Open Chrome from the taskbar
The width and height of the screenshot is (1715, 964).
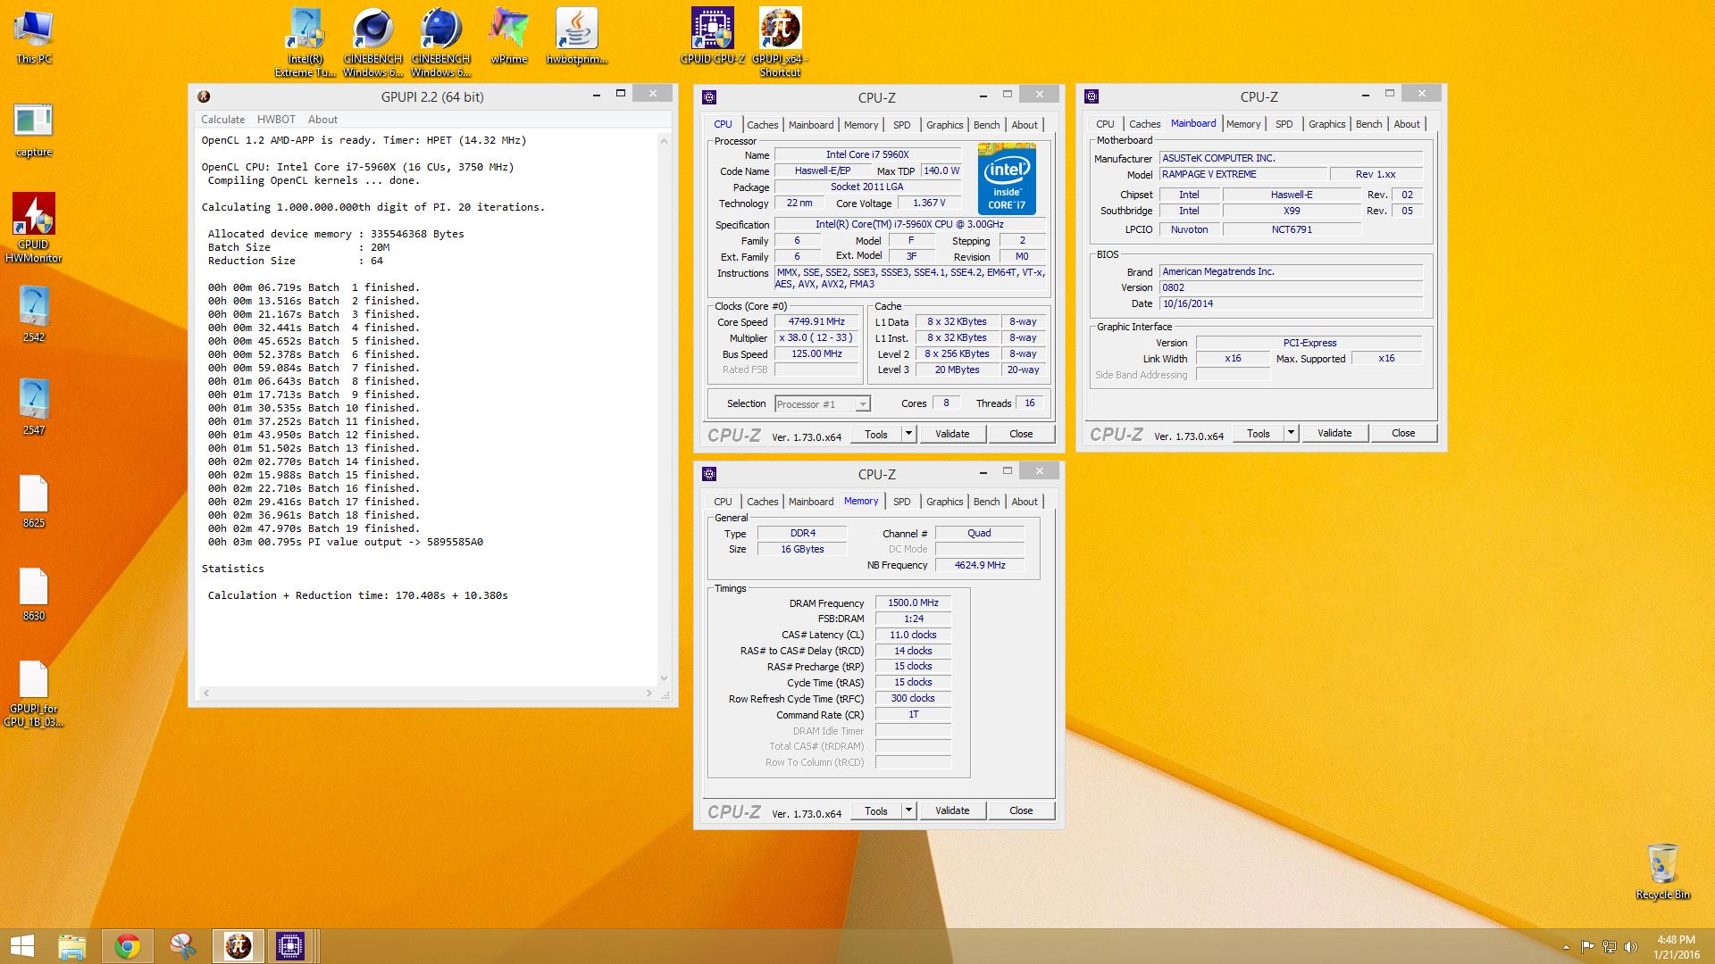click(x=128, y=946)
